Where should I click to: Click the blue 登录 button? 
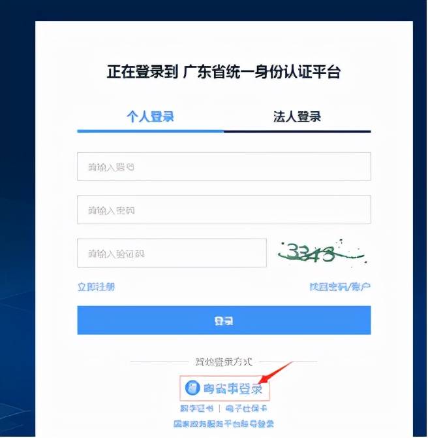[x=224, y=320]
